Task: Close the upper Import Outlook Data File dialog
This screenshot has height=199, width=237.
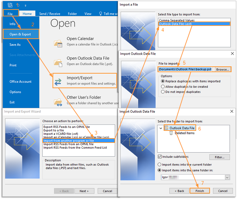Action: pos(232,54)
